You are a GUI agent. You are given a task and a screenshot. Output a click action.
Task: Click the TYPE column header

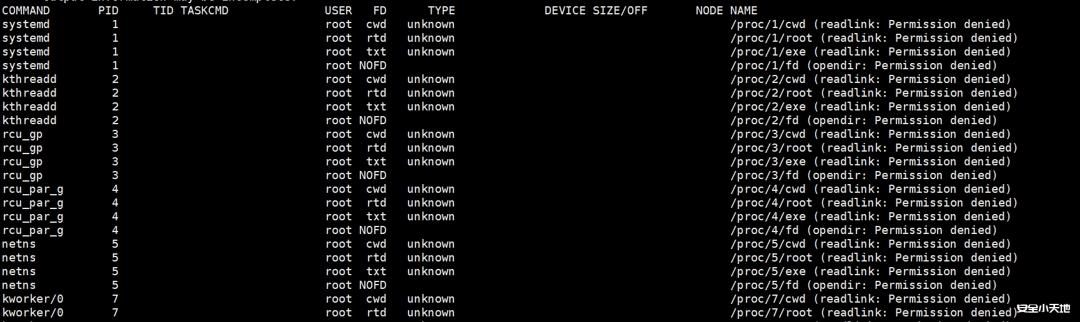click(441, 11)
